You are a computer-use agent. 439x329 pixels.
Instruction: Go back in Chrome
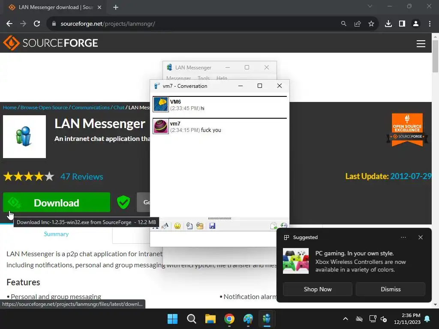[9, 24]
